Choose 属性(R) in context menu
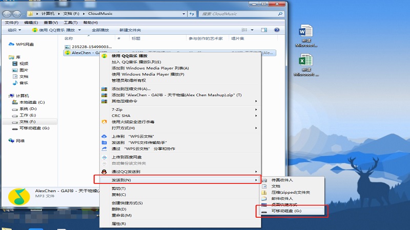The height and width of the screenshot is (230, 410). 180,224
